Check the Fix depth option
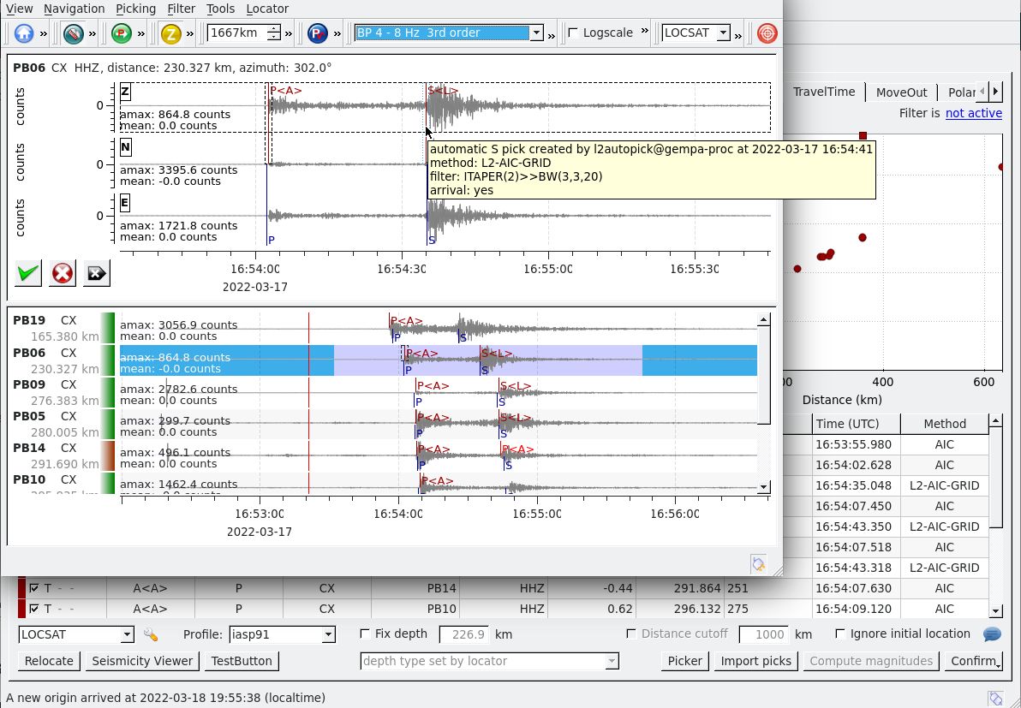The height and width of the screenshot is (708, 1021). click(366, 634)
